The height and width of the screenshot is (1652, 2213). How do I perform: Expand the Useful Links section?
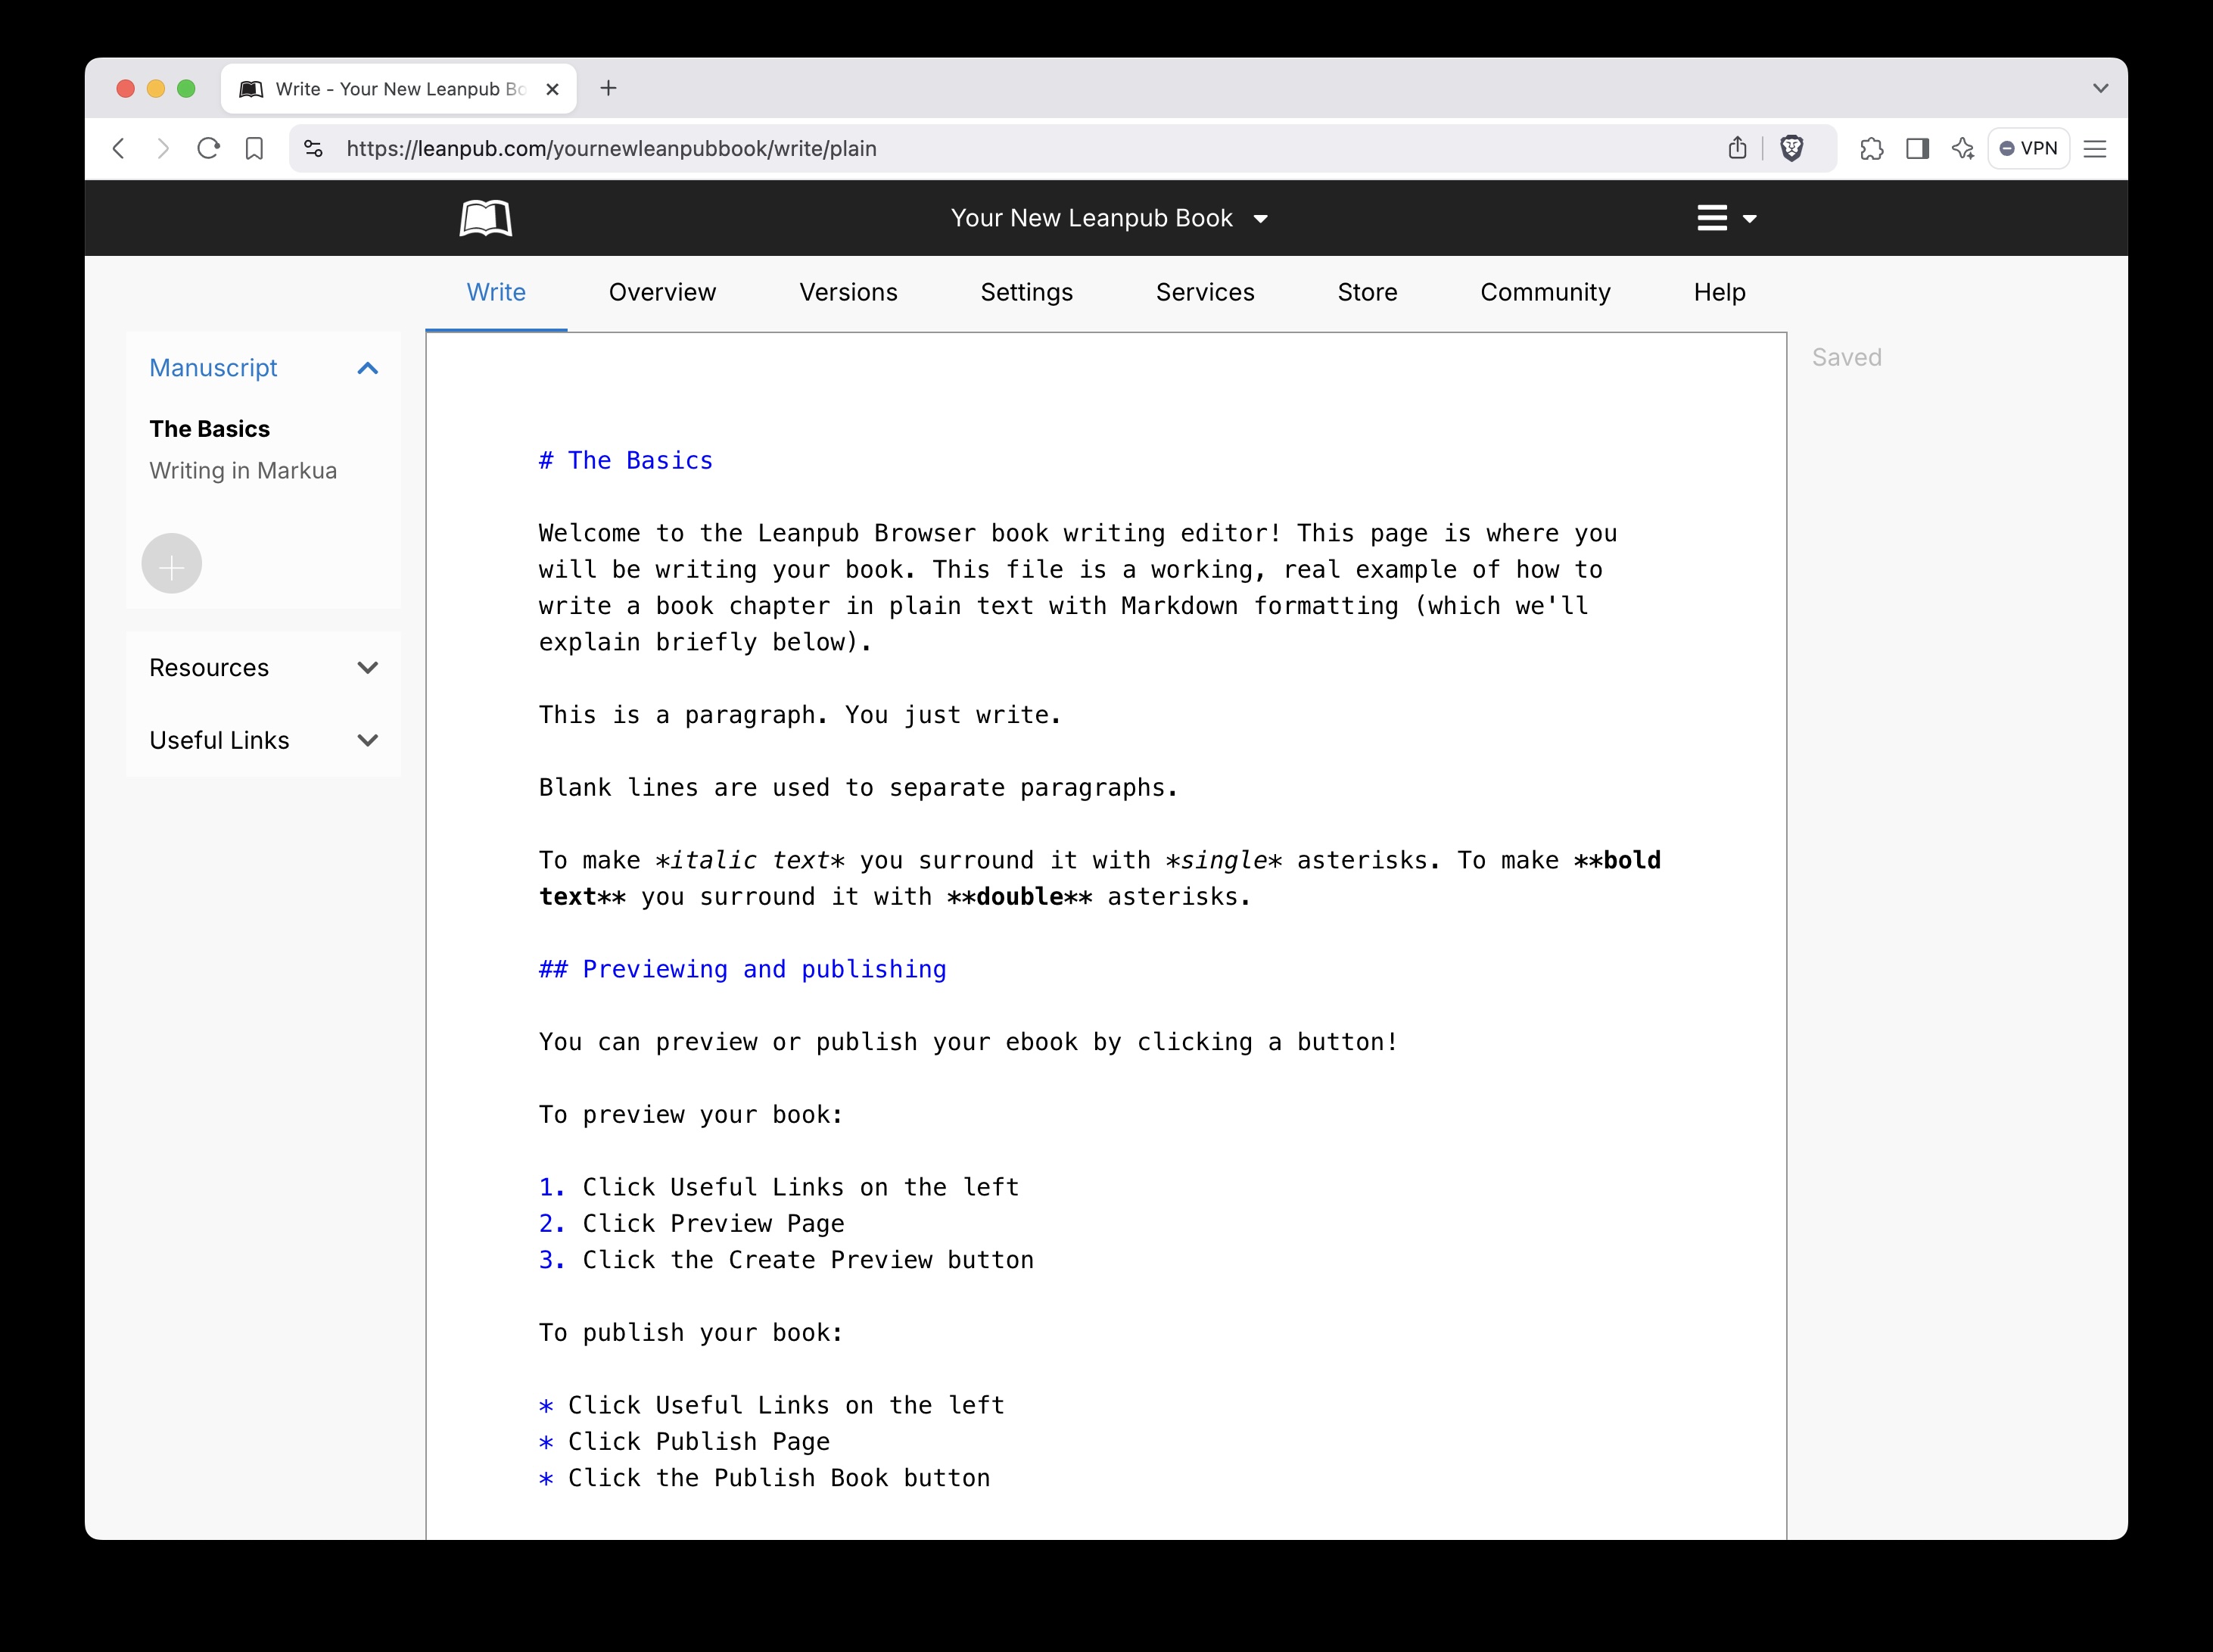click(x=368, y=741)
